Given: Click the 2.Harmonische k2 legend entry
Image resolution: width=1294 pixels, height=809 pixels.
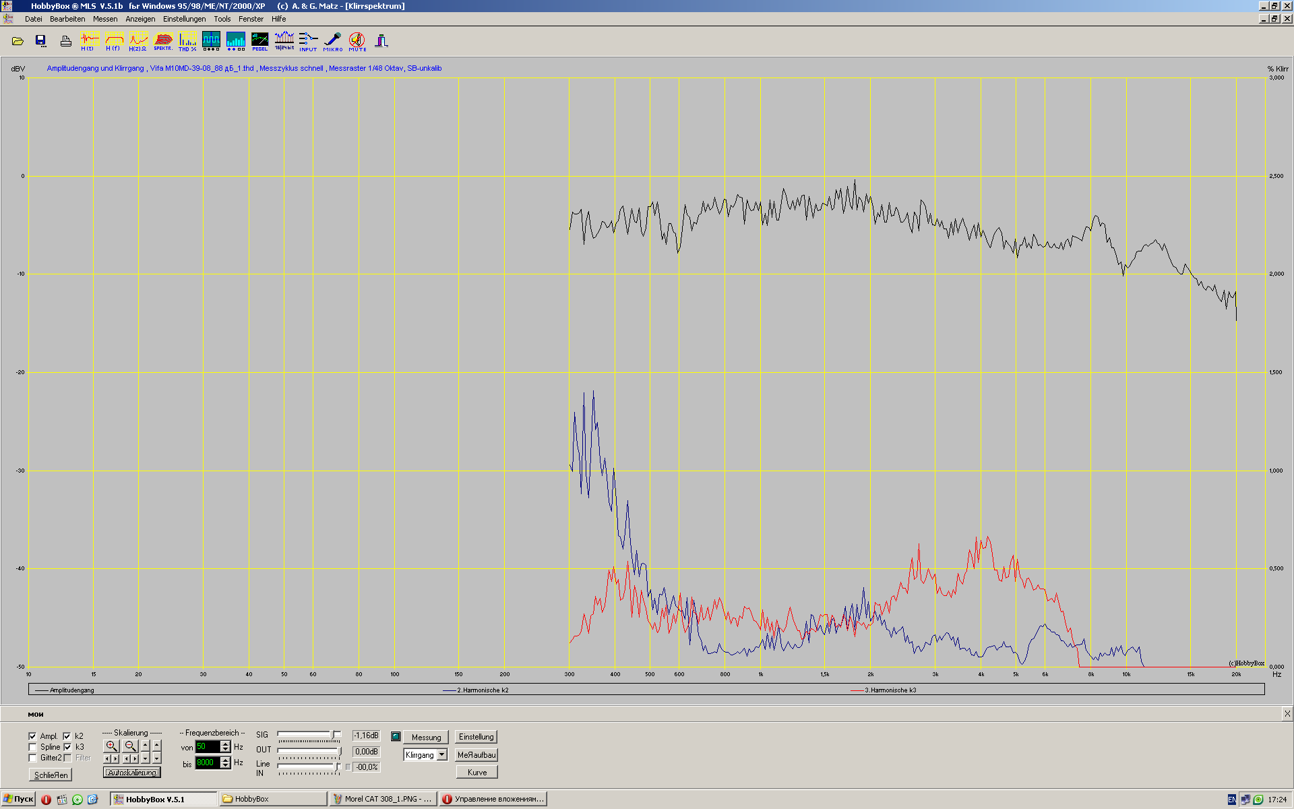Looking at the screenshot, I should pyautogui.click(x=476, y=690).
